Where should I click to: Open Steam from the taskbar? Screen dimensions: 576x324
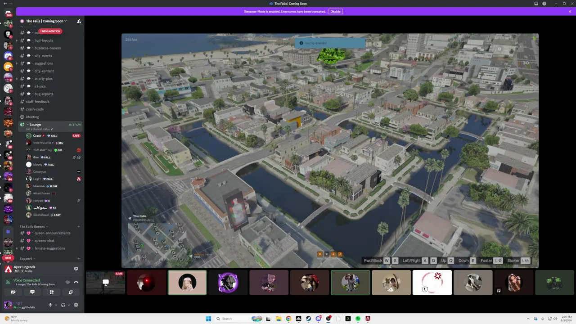[308, 319]
